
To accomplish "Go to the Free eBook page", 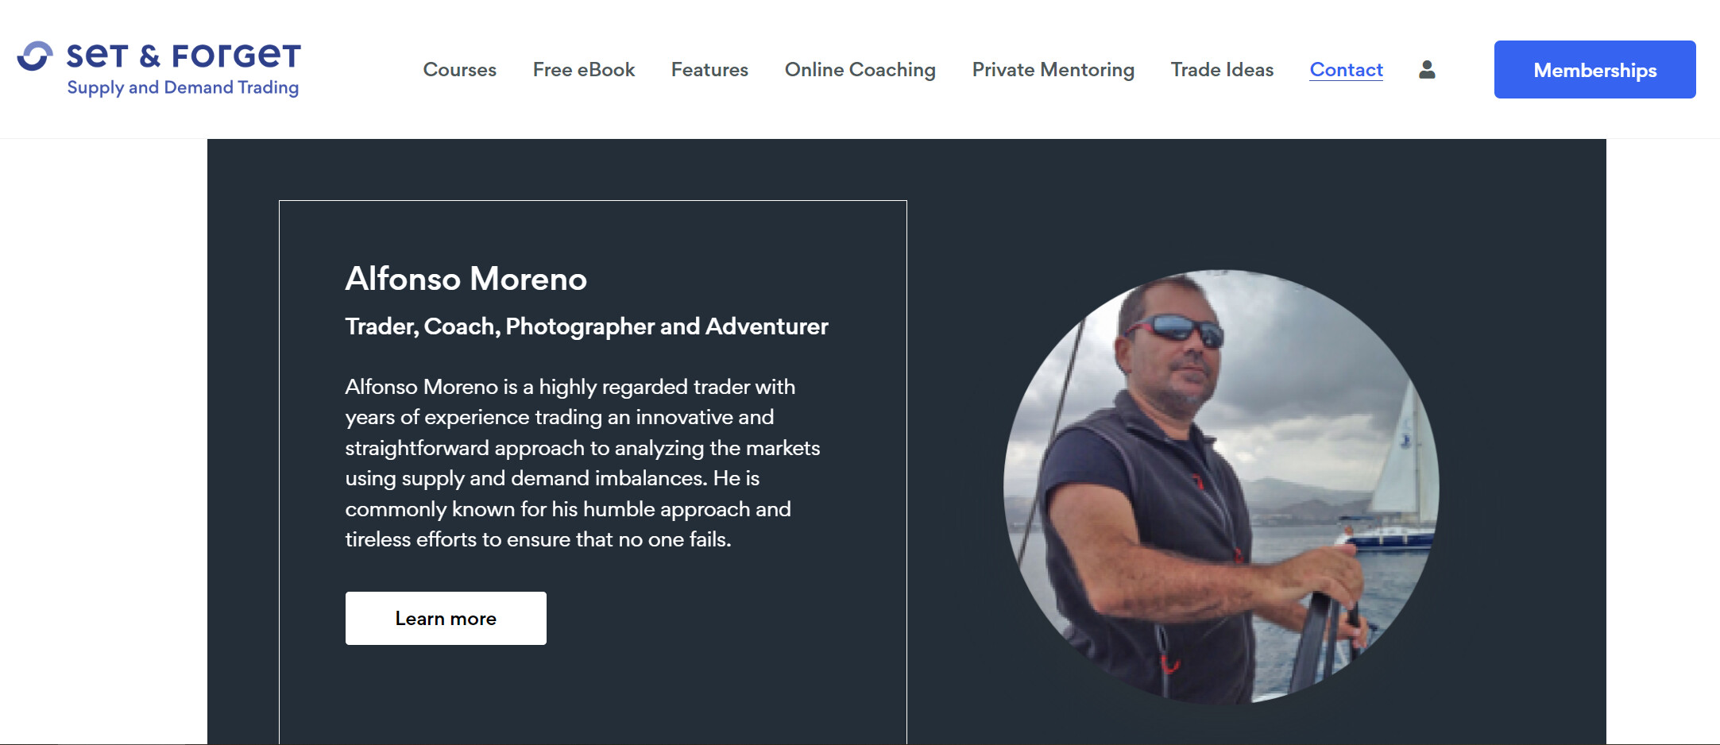I will coord(584,70).
